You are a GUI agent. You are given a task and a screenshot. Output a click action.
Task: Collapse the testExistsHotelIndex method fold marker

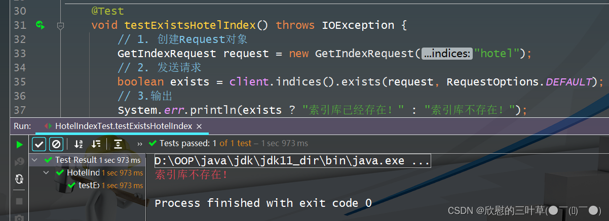(61, 25)
